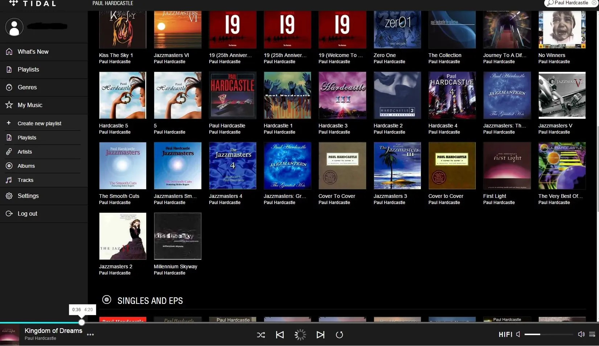Open Zero One album cover

tap(397, 29)
